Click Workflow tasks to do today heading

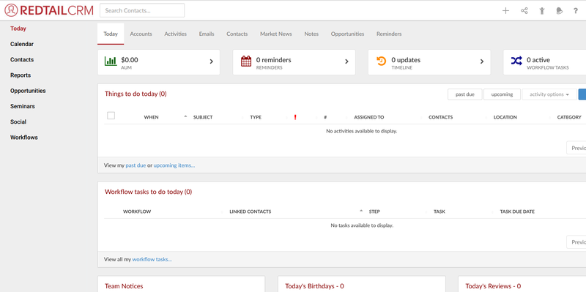click(149, 192)
